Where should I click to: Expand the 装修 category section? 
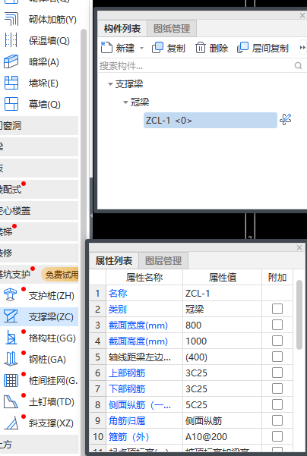pyautogui.click(x=39, y=253)
